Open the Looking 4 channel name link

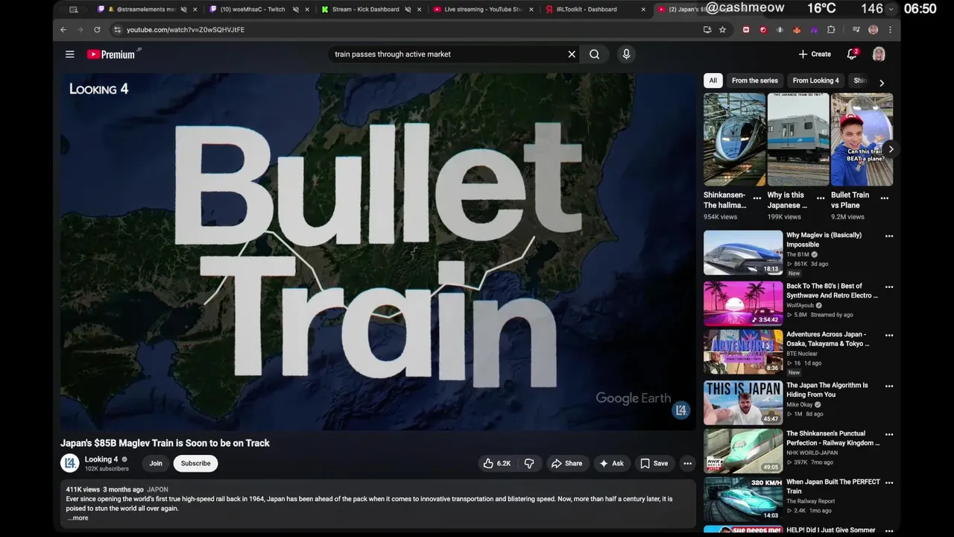coord(101,459)
